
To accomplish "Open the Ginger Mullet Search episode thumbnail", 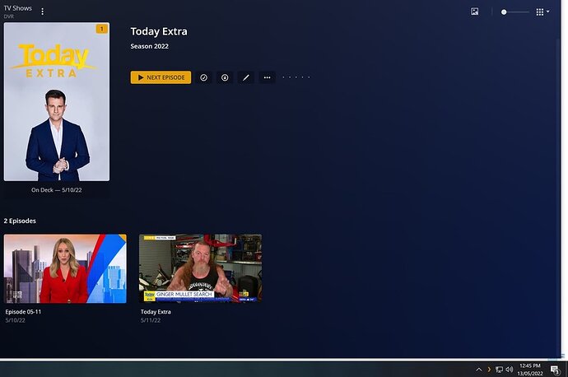I will click(x=200, y=268).
